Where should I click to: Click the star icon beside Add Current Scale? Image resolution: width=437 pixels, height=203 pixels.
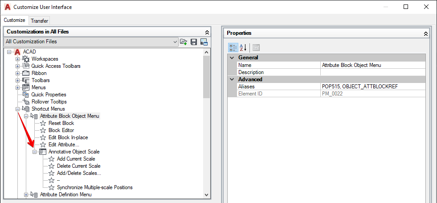click(x=51, y=159)
